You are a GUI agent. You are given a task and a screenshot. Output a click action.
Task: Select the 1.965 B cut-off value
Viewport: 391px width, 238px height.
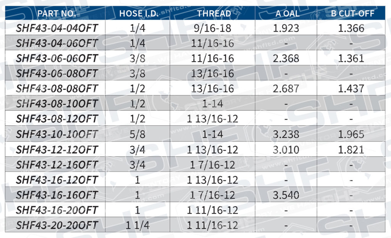coord(351,134)
